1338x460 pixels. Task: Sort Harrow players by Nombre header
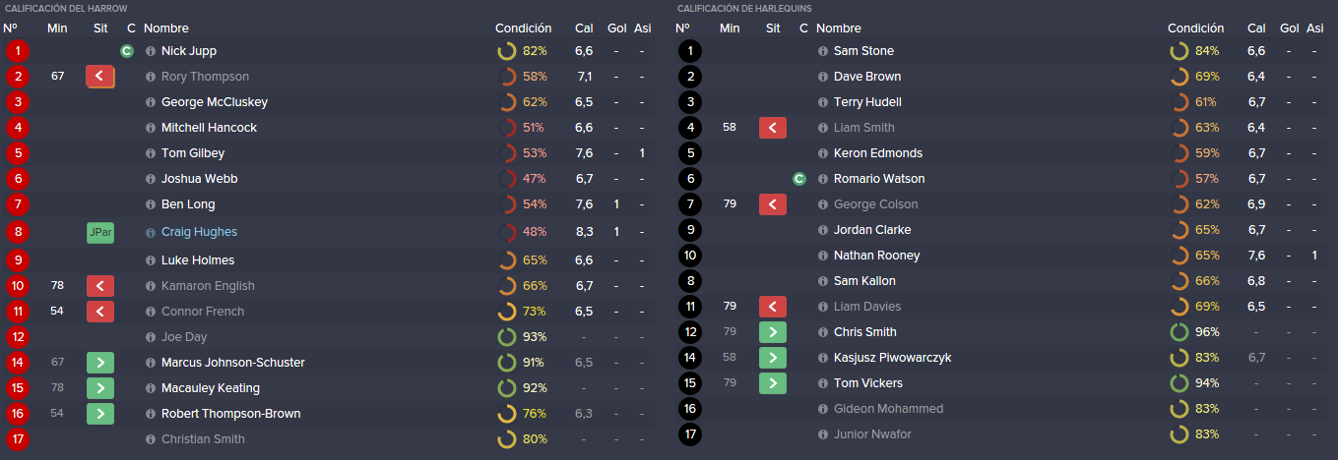(166, 29)
